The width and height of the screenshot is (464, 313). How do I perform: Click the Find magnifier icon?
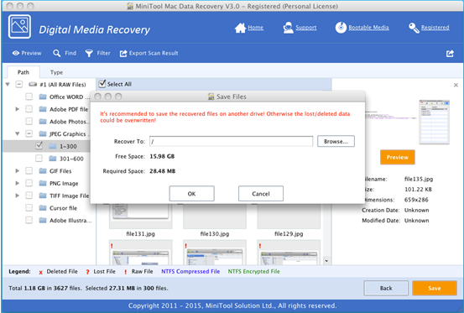tap(56, 53)
